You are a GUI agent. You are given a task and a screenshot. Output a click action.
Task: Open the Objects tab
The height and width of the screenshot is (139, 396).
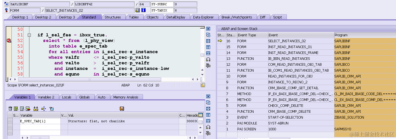click(x=153, y=17)
